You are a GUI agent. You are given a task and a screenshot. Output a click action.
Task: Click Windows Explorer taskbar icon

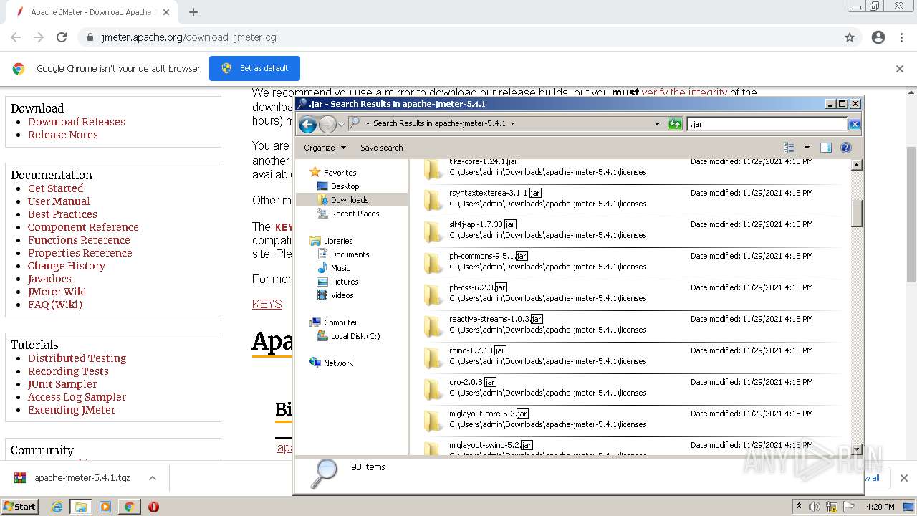pos(81,507)
